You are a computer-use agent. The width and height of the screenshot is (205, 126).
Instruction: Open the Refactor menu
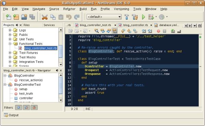tap(69, 9)
